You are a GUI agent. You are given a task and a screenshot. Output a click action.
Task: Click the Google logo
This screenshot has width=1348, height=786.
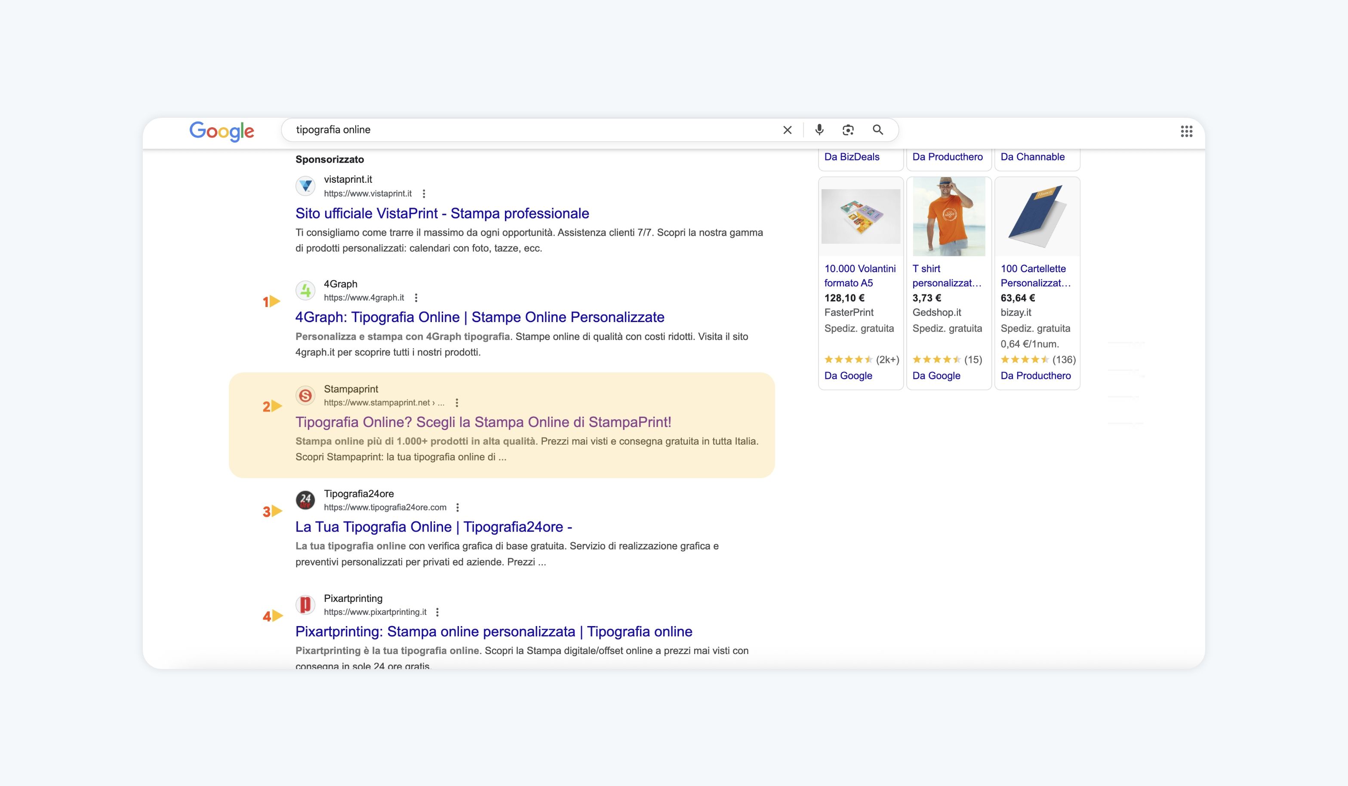pos(222,131)
